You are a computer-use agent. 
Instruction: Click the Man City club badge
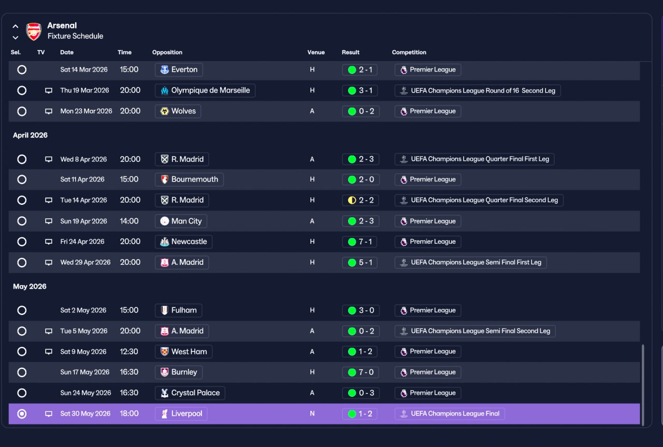pos(165,221)
